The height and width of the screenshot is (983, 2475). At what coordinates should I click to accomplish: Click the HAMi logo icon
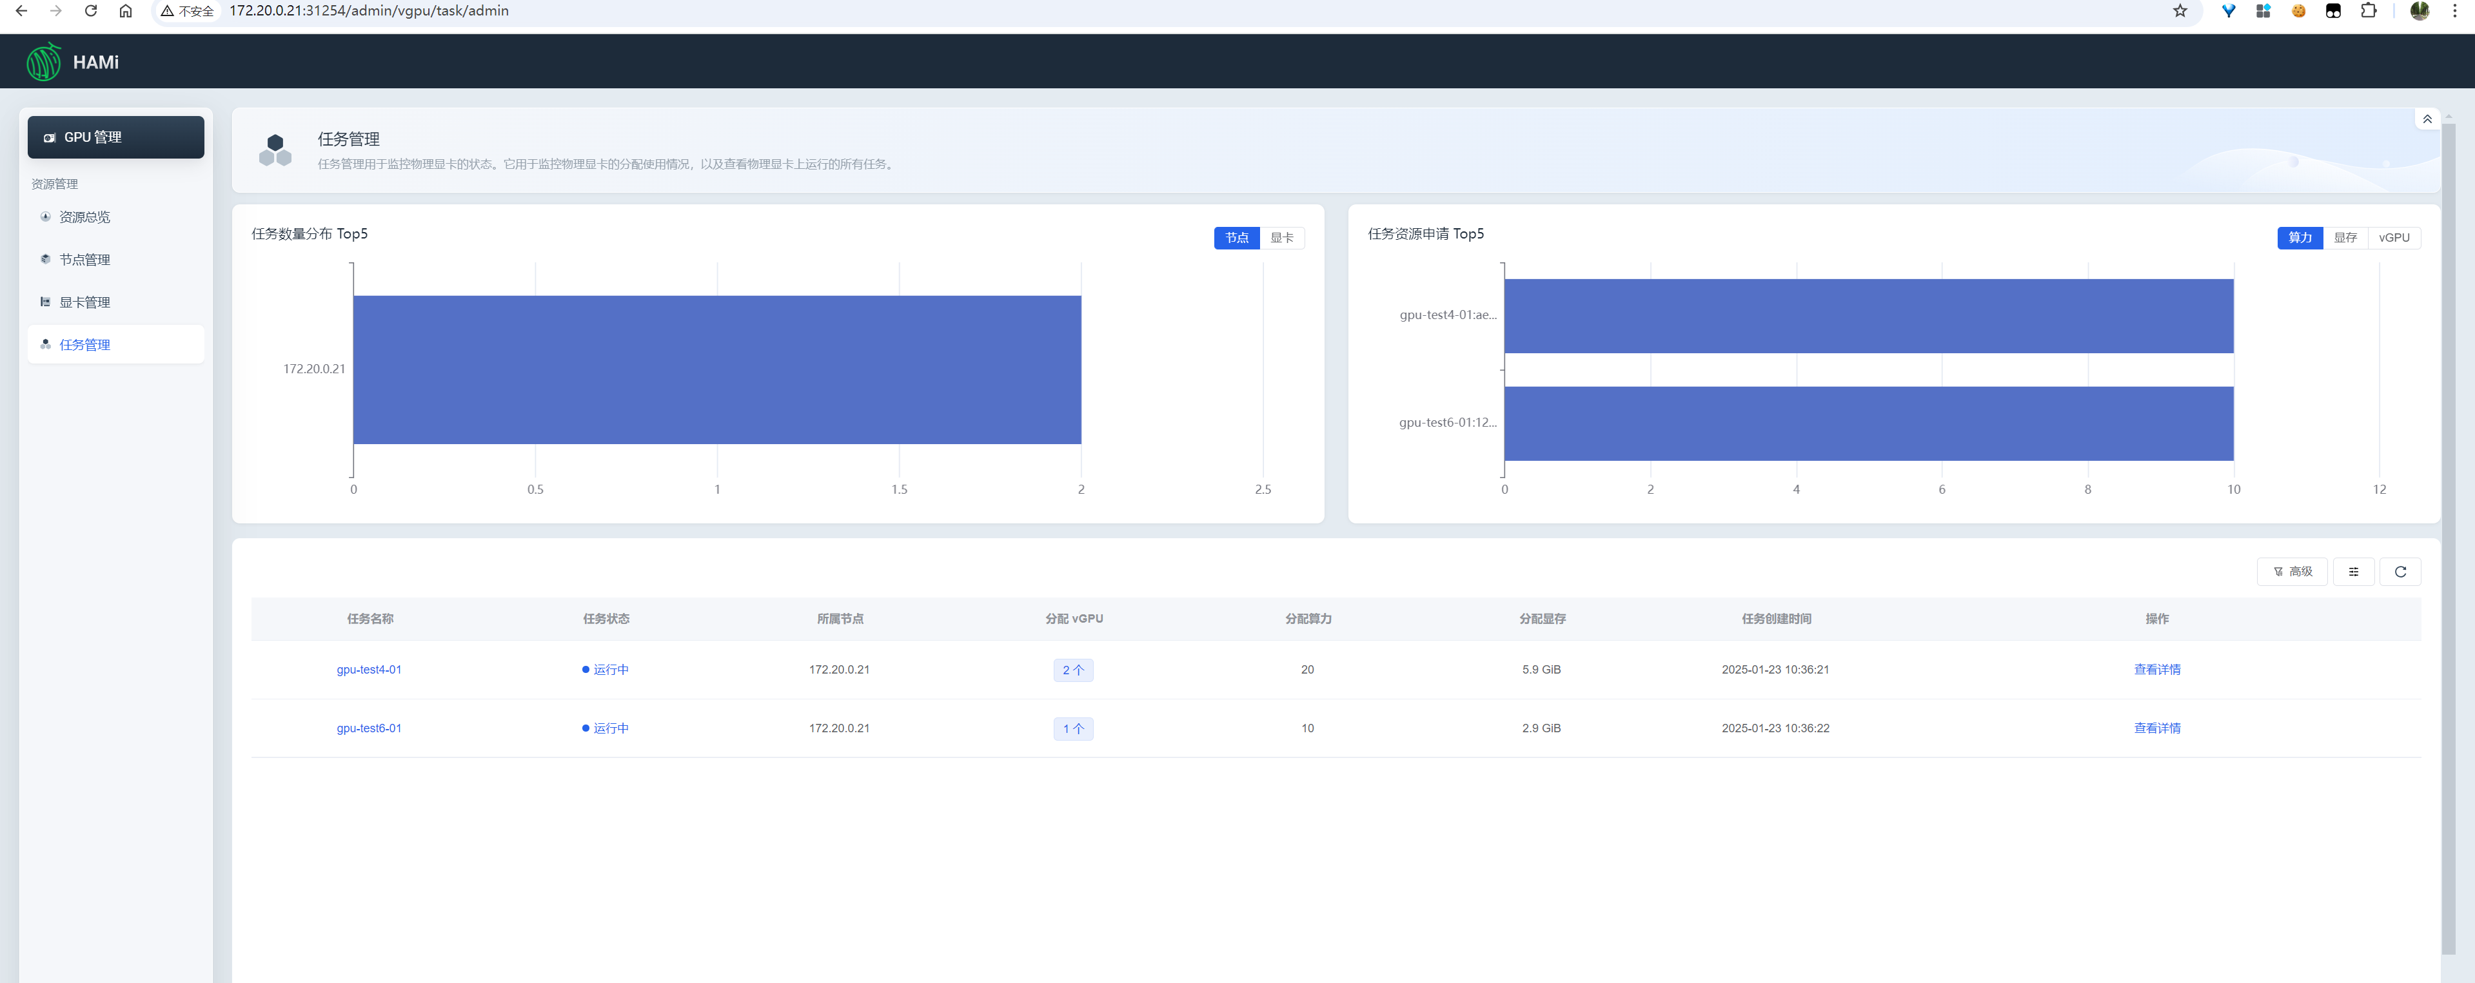(43, 63)
